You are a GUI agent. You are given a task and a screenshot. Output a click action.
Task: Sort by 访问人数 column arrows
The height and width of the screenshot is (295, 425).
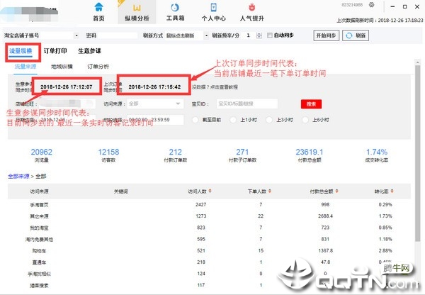210,191
